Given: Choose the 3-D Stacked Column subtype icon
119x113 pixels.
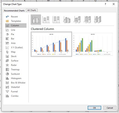Looking at the screenshot, I should click(x=77, y=20).
